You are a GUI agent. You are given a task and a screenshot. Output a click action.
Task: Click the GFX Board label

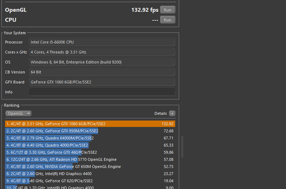pyautogui.click(x=15, y=82)
